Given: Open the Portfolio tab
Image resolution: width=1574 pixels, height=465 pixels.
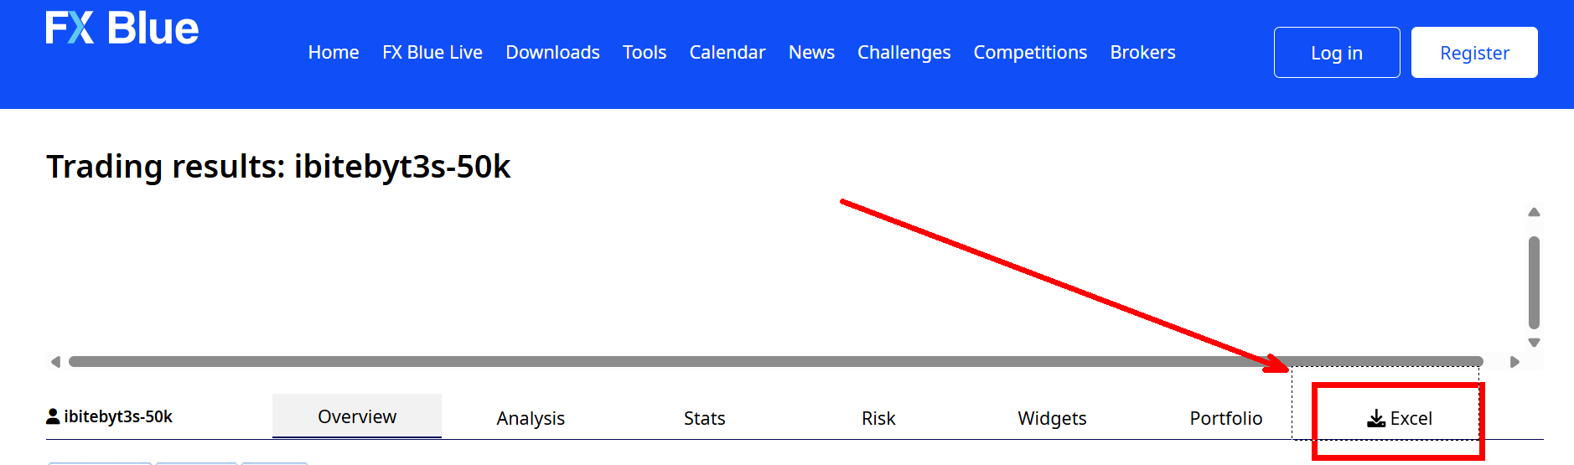Looking at the screenshot, I should (x=1225, y=418).
